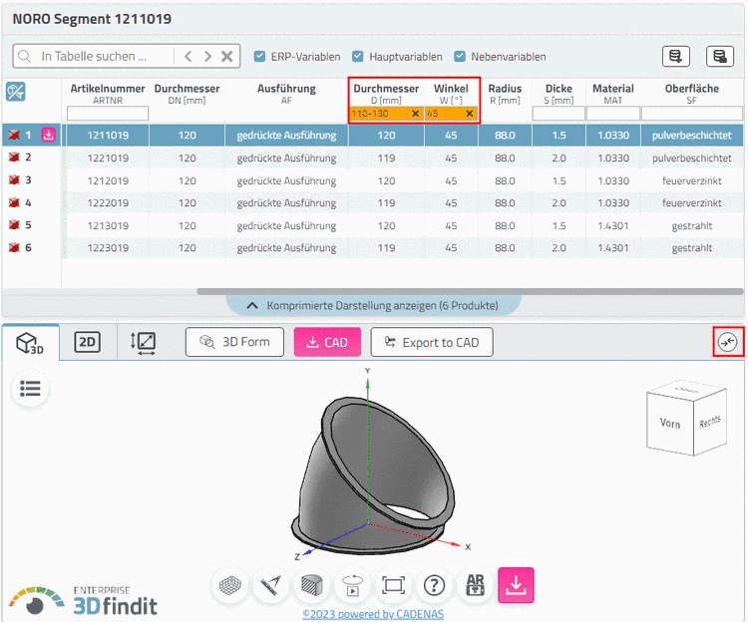Click the red marker icon on row 2
748x622 pixels.
pos(14,157)
